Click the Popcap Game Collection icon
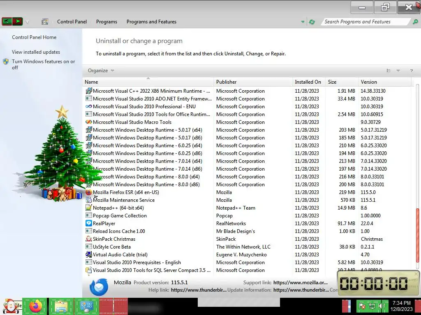Image resolution: width=421 pixels, height=315 pixels. [x=89, y=215]
